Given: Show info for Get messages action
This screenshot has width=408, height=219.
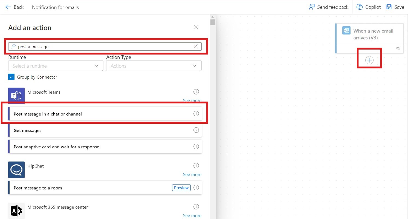Looking at the screenshot, I should pyautogui.click(x=196, y=130).
